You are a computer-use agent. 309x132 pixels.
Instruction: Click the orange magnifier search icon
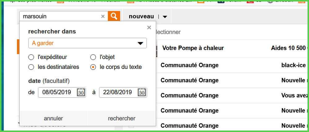point(114,16)
